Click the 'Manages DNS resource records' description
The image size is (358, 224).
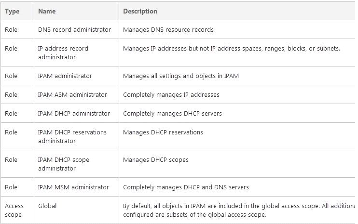click(x=168, y=29)
